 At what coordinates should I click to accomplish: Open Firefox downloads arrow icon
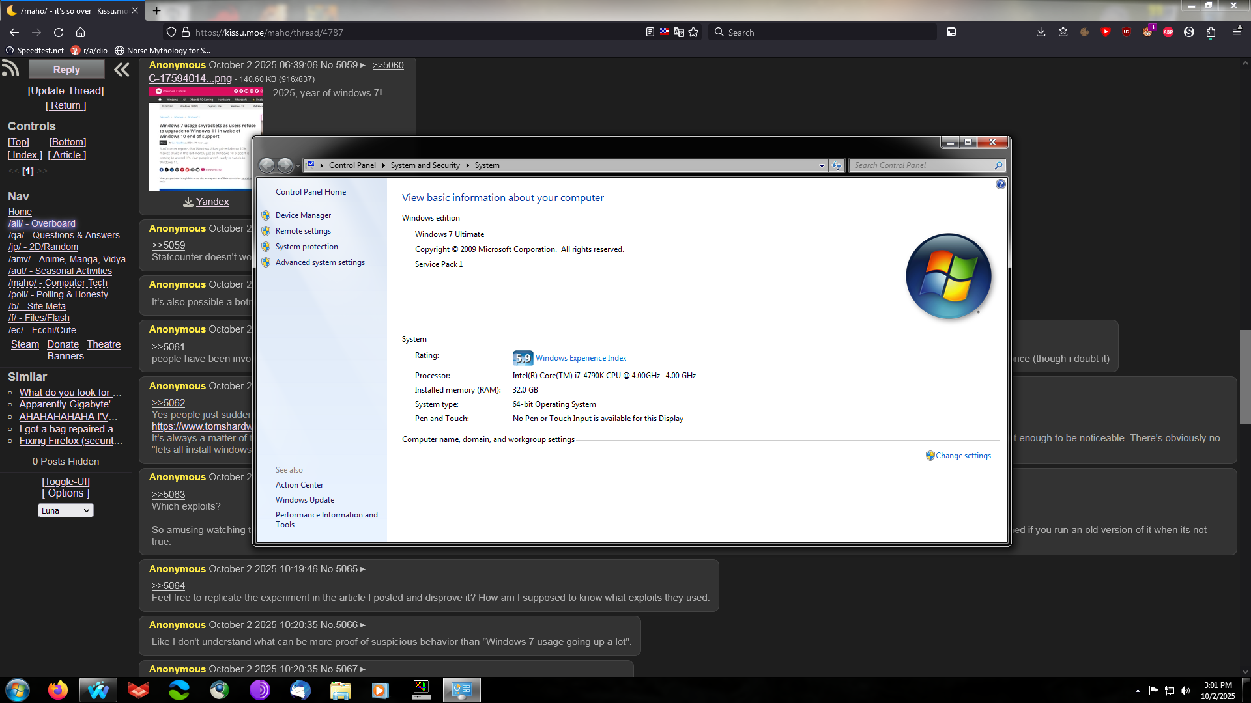click(x=1041, y=32)
